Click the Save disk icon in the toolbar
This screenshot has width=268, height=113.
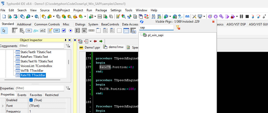(x=100, y=16)
